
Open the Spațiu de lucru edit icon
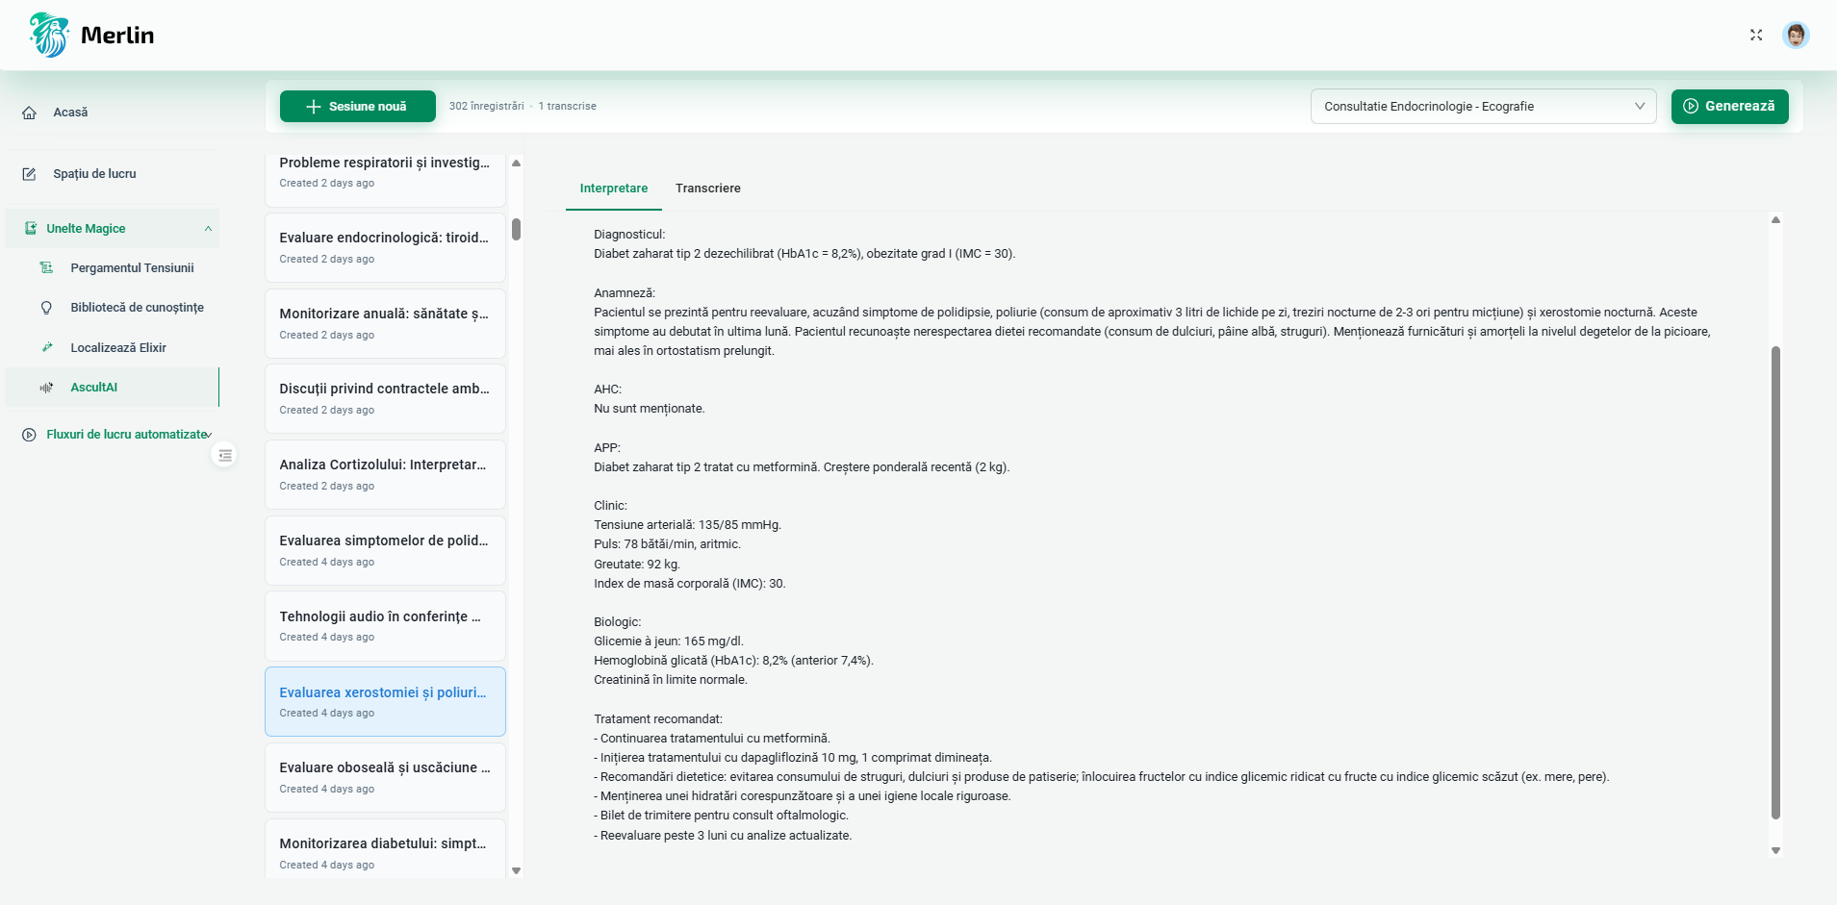point(30,173)
